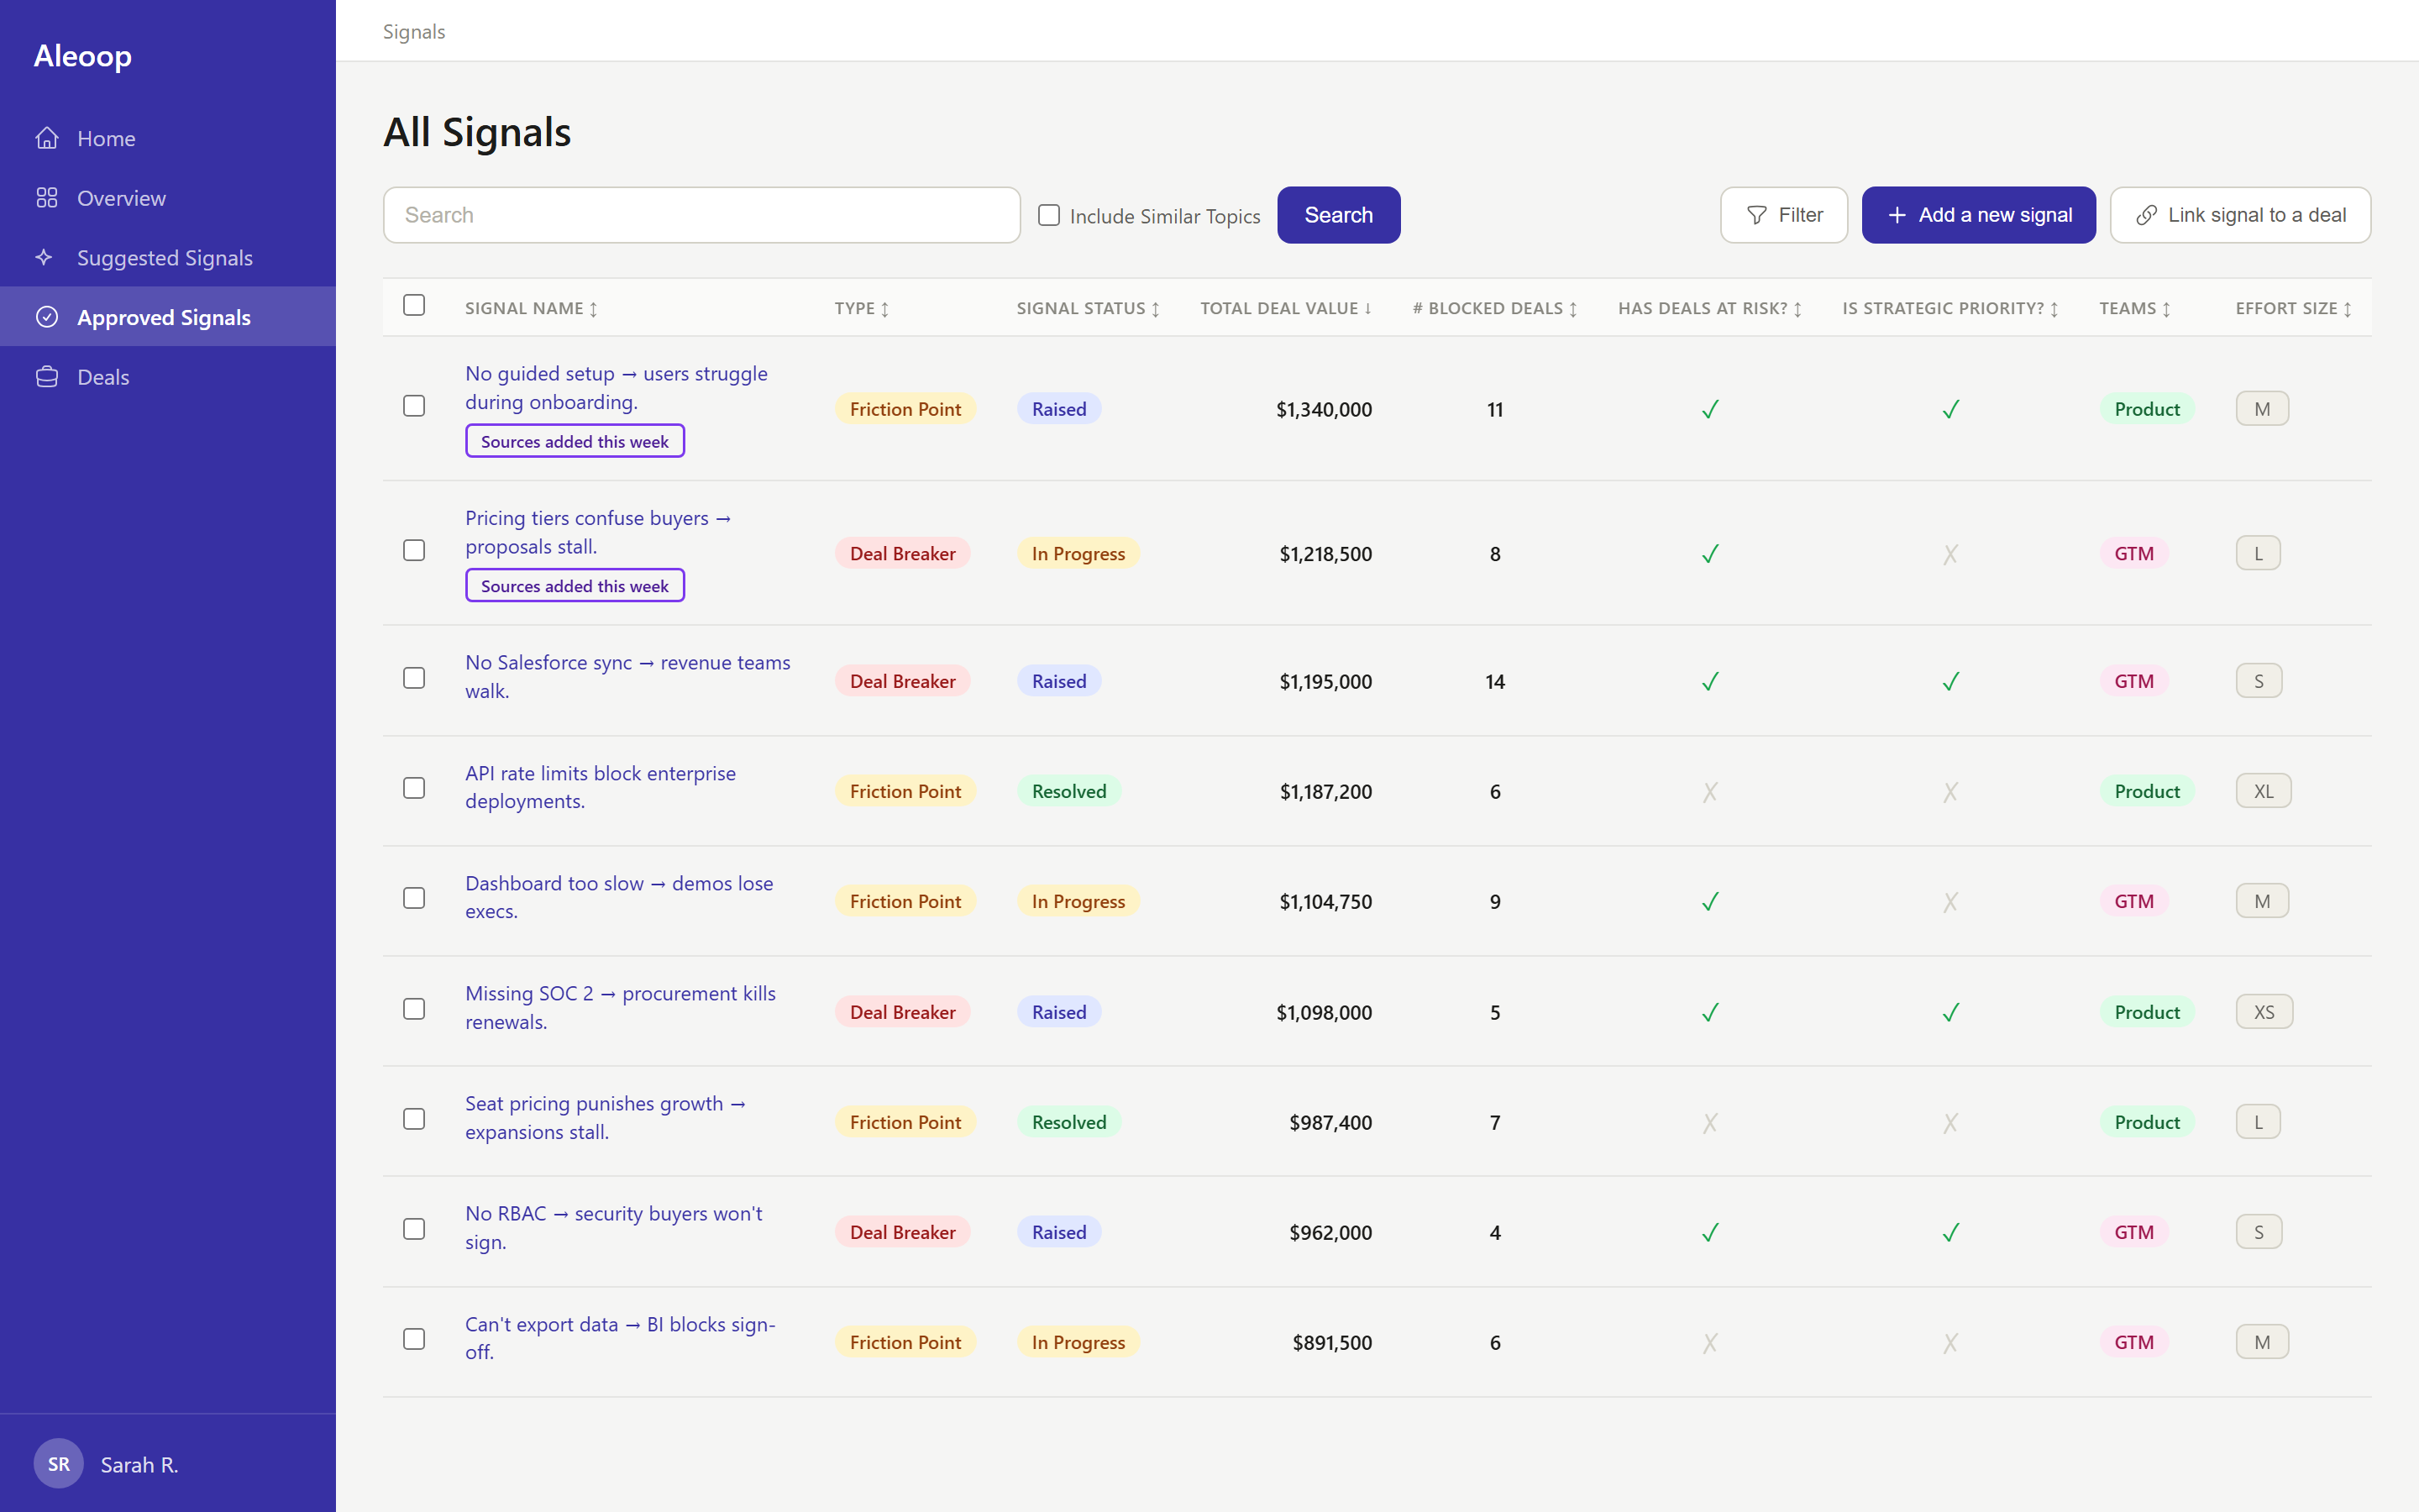The width and height of the screenshot is (2419, 1512).
Task: Open the Filter button
Action: (1783, 215)
